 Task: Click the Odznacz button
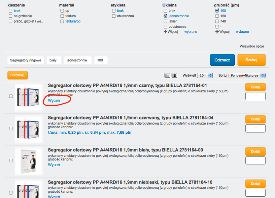[222, 60]
